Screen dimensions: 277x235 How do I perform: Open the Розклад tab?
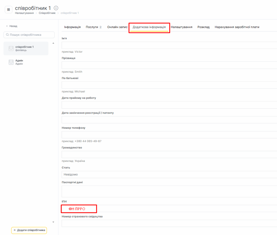(203, 27)
